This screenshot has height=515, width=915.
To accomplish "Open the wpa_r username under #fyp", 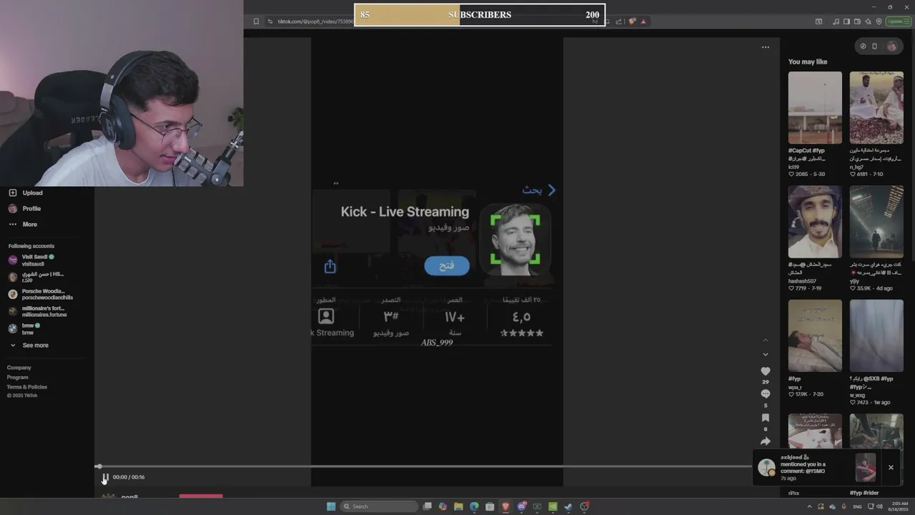I will (795, 387).
